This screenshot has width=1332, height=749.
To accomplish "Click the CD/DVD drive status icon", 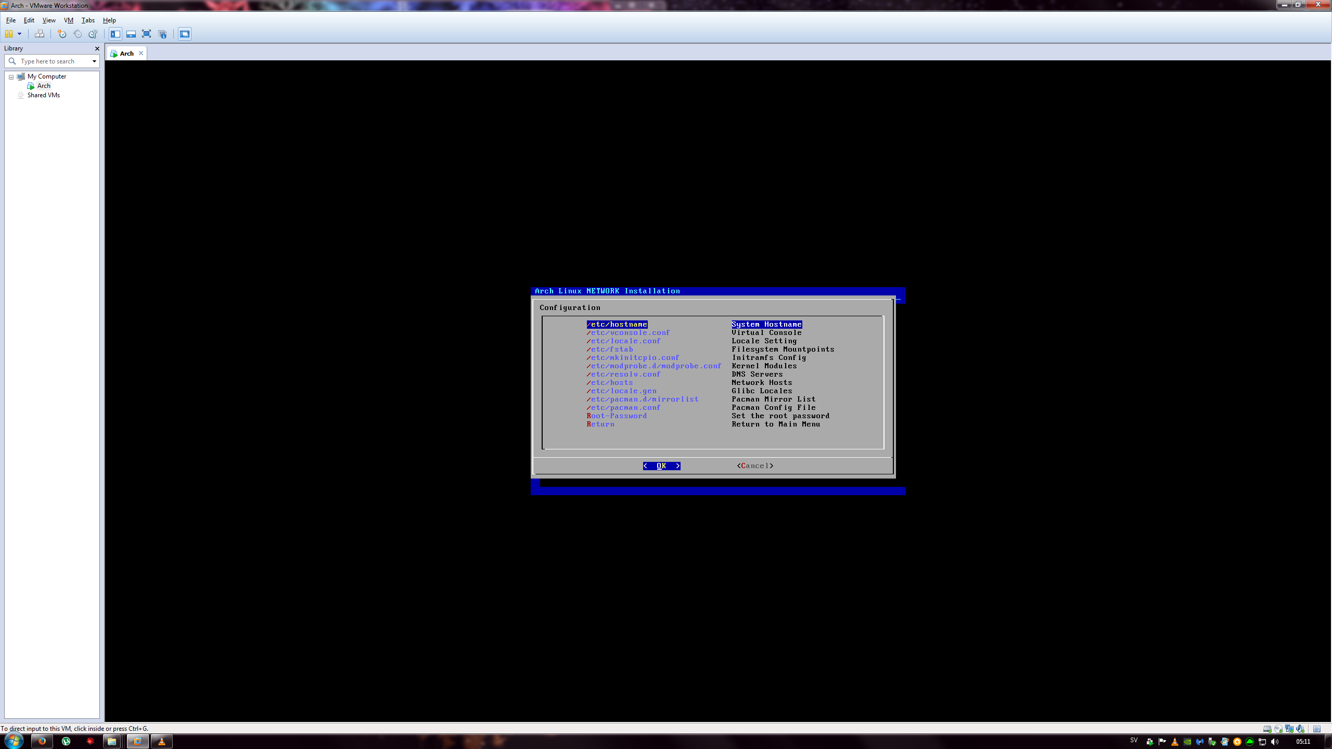I will [x=1278, y=729].
